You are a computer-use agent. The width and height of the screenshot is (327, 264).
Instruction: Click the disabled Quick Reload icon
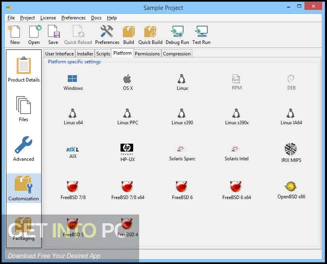(x=78, y=35)
